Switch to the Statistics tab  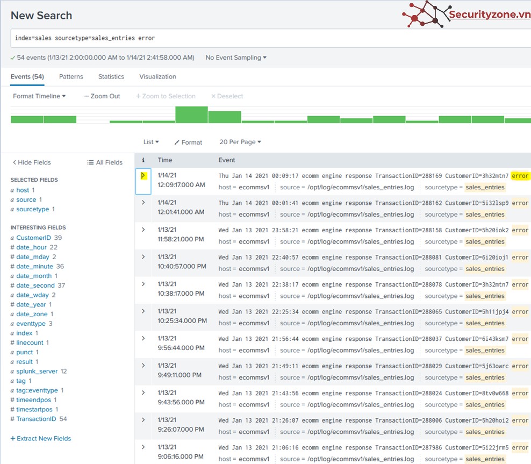pos(111,76)
